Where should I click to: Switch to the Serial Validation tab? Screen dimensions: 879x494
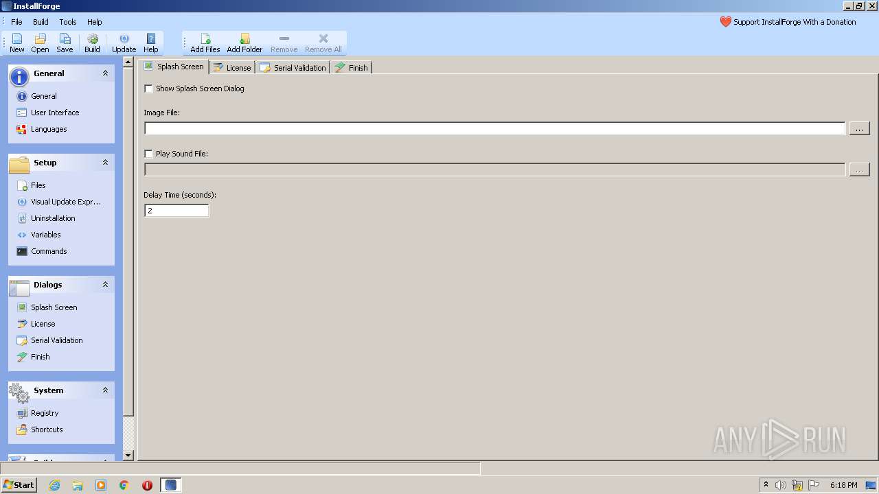point(293,67)
